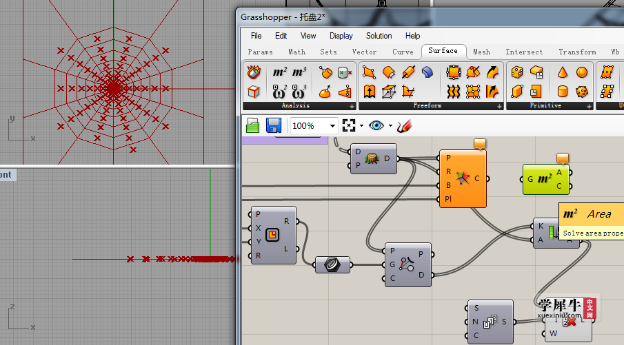This screenshot has width=624, height=345.
Task: Select the flaming cylinder icon in Analysis
Action: [x=254, y=72]
